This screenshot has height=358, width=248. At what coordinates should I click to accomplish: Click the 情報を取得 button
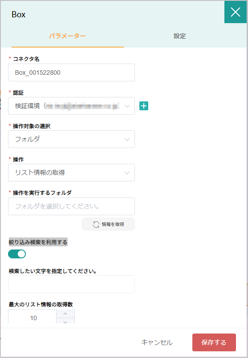(108, 225)
